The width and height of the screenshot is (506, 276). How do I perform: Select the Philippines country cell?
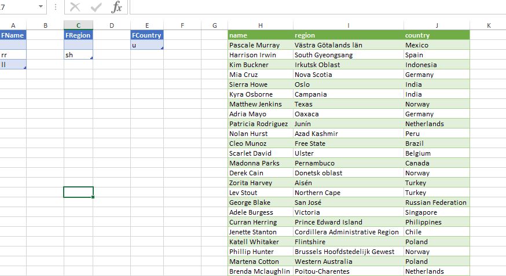(437, 222)
